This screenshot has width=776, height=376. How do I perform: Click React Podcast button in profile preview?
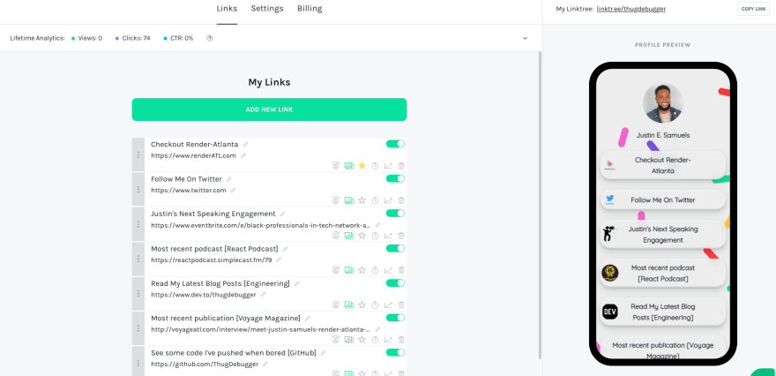[662, 273]
